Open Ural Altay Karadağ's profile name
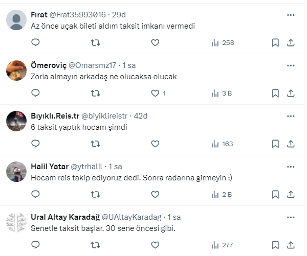Image resolution: width=307 pixels, height=256 pixels. point(66,217)
